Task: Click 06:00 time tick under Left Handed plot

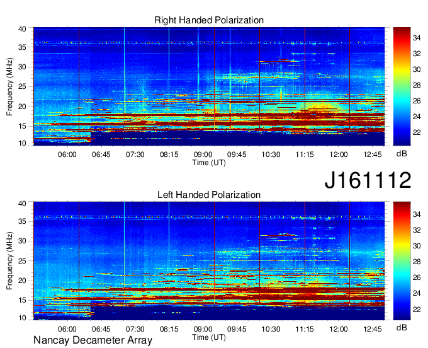Action: 67,329
